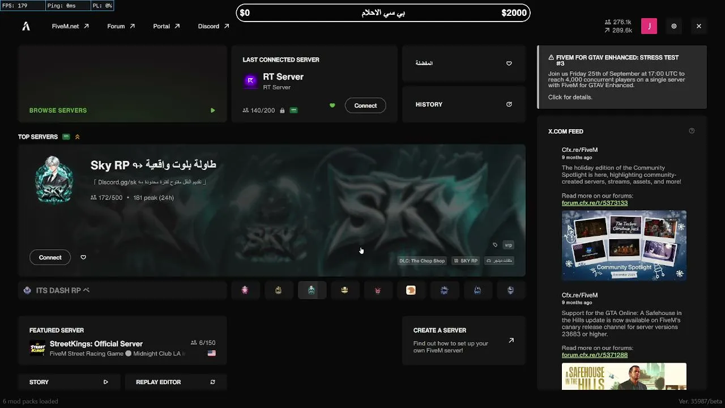Open the forum.cfx.re/t/5373133 link
The width and height of the screenshot is (725, 408).
point(595,203)
